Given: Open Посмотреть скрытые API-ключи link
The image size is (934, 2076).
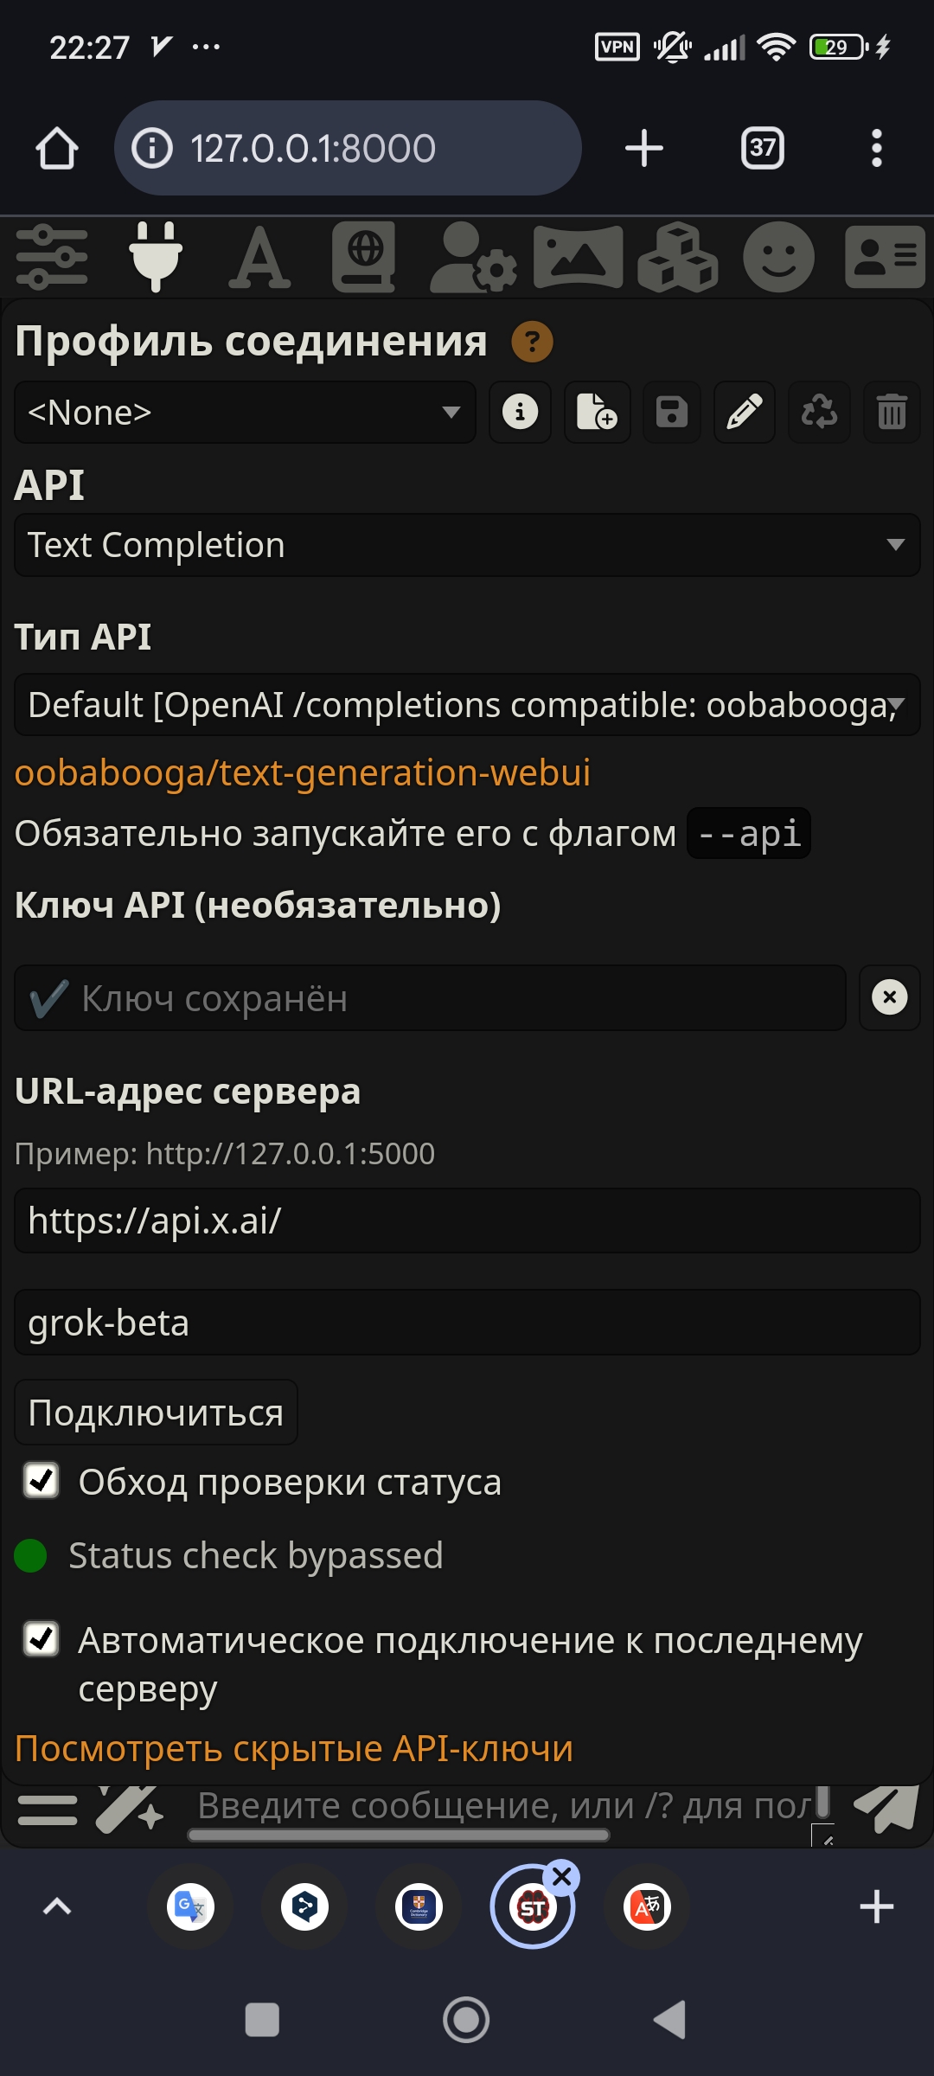Looking at the screenshot, I should click(x=294, y=1748).
